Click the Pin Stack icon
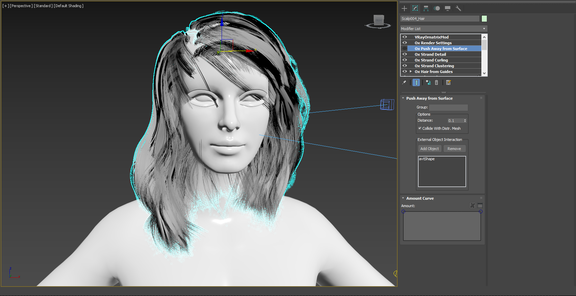 point(404,82)
